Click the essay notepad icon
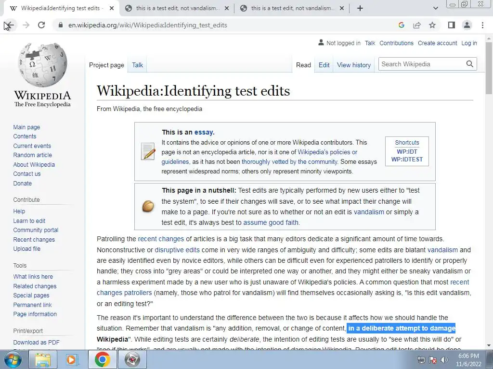 click(148, 151)
